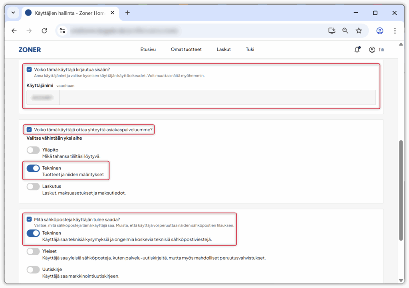The height and width of the screenshot is (288, 409).
Task: Open the Omat tuotteet menu item
Action: pos(186,49)
